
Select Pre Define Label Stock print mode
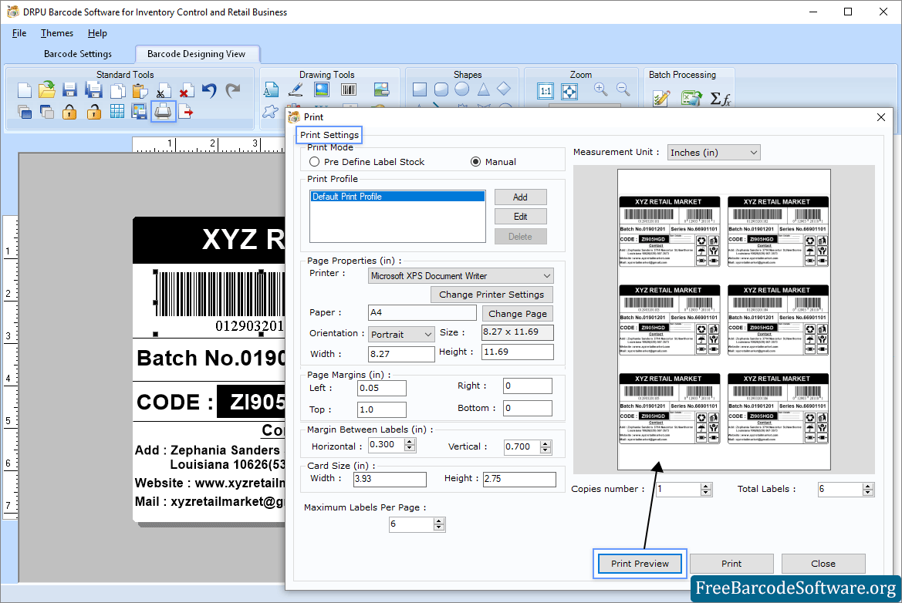[314, 162]
